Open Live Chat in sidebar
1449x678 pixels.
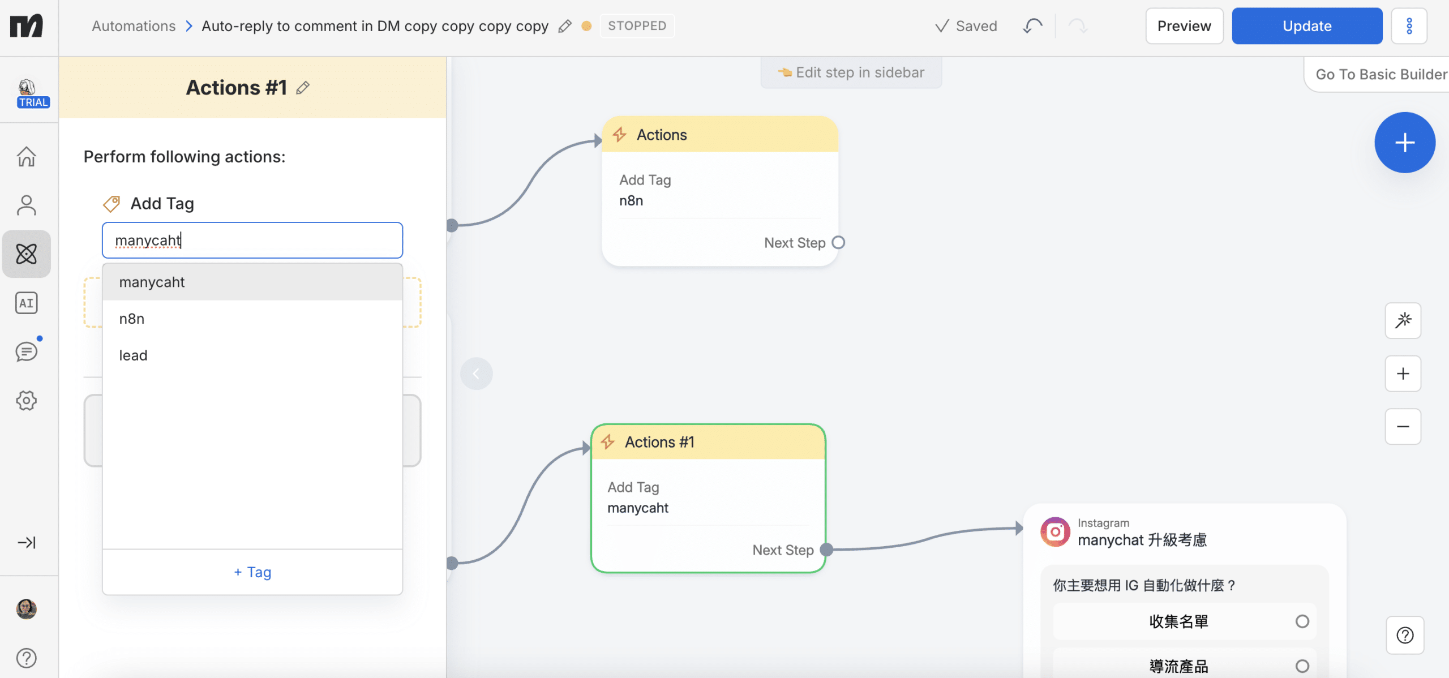click(27, 351)
